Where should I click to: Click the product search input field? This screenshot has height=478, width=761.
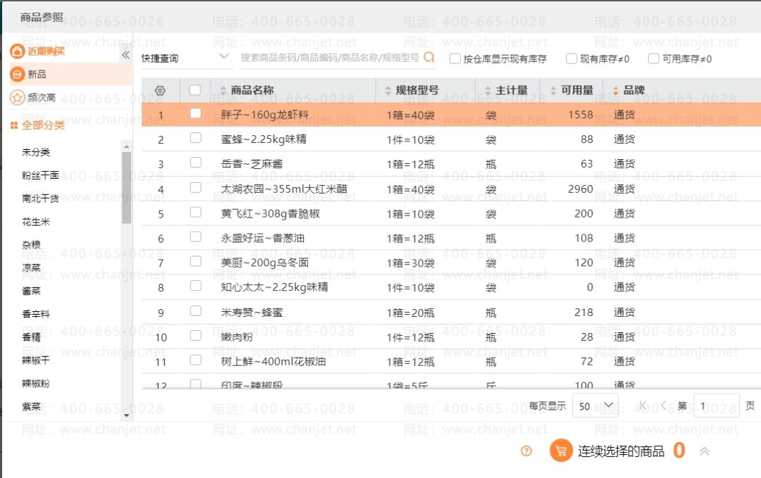(330, 58)
